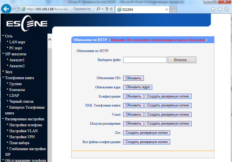
Task: Collapse the Сеть menu section
Action: coord(3,36)
